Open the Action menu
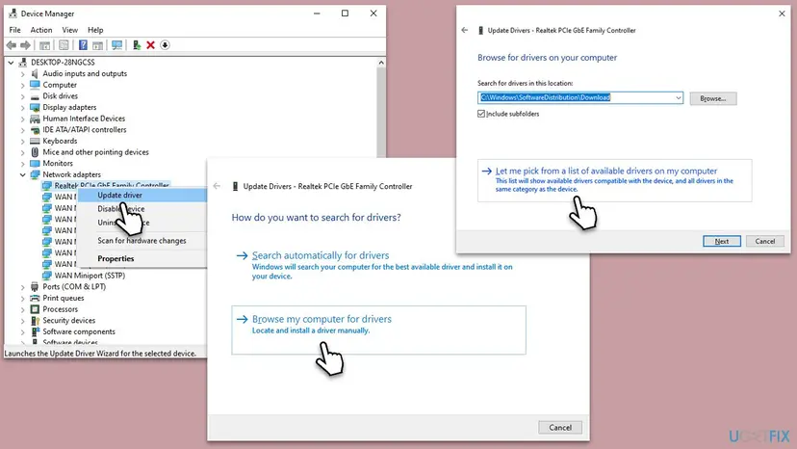This screenshot has height=449, width=797. coord(41,30)
